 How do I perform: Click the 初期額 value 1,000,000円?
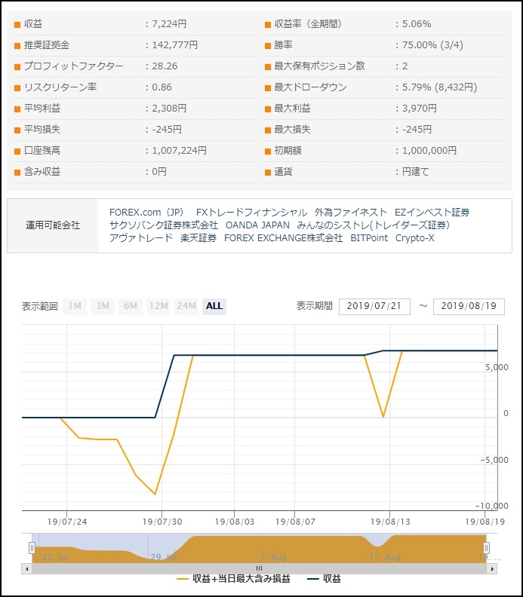click(x=429, y=151)
